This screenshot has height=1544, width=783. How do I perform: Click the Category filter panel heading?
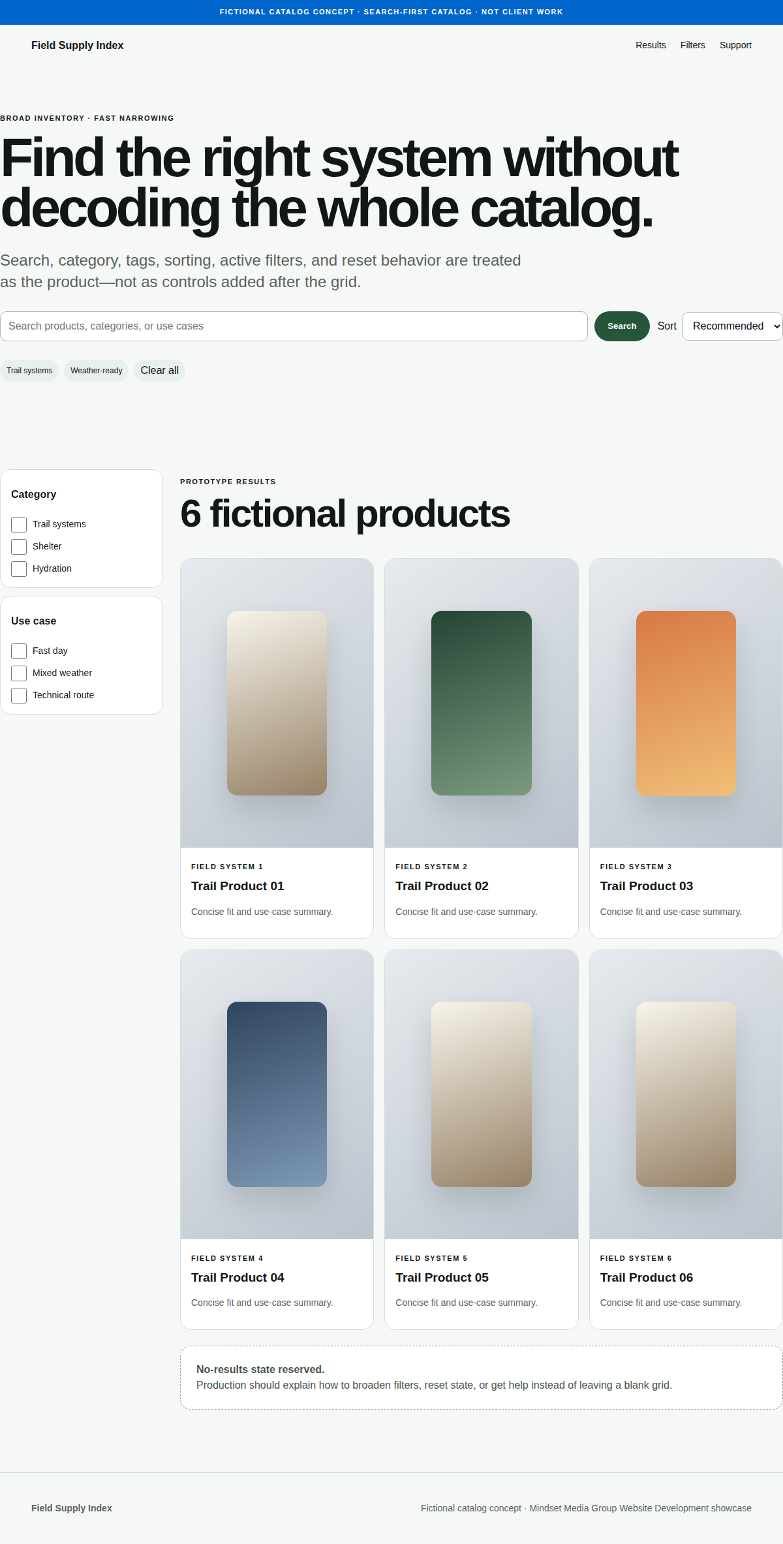[33, 495]
